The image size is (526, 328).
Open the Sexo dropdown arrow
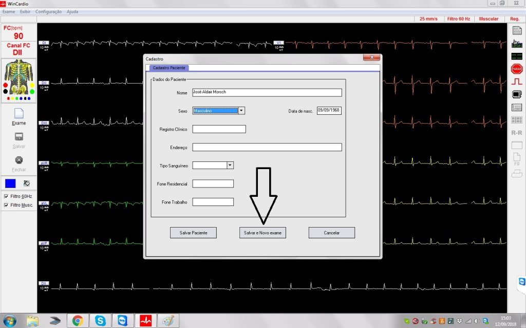[x=241, y=111]
